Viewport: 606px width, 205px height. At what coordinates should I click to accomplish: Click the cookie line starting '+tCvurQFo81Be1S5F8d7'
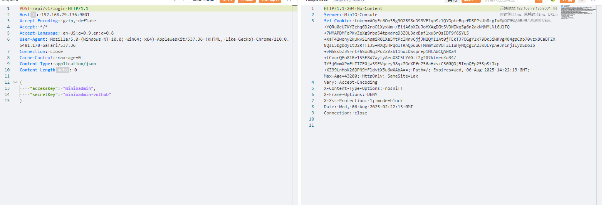(390, 58)
